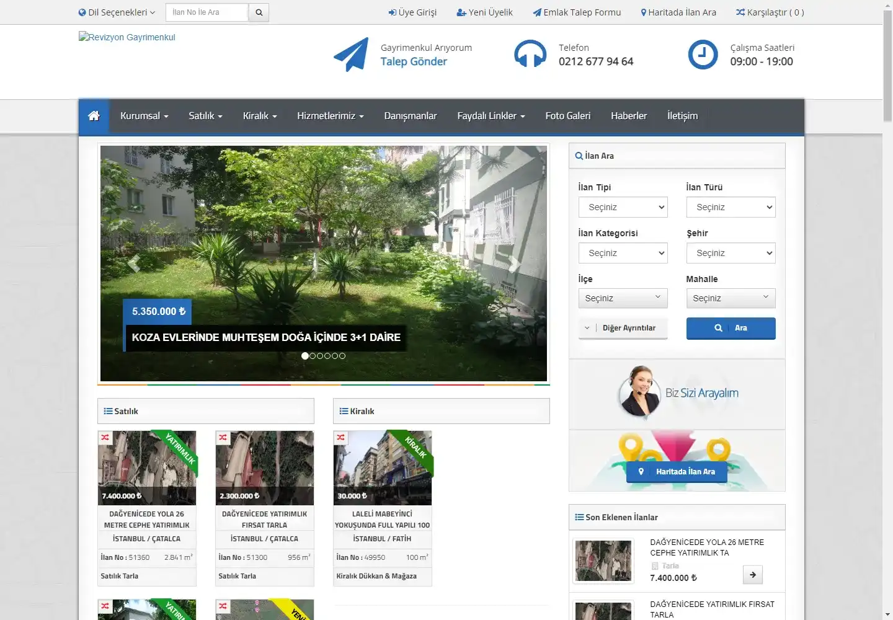Open the Kurumsal menu

(x=144, y=116)
